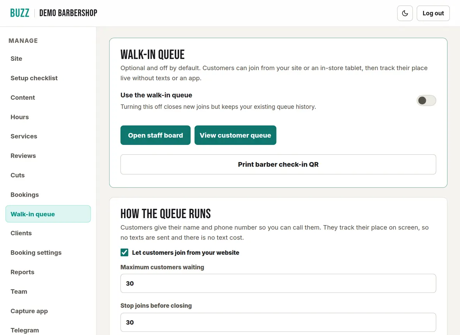Select the Walk-in queue sidebar item
The height and width of the screenshot is (335, 460).
point(48,214)
